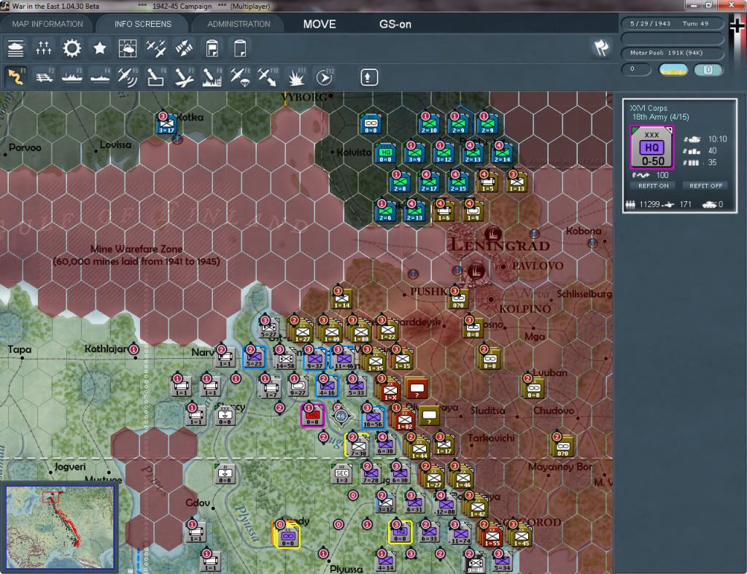This screenshot has width=747, height=574.
Task: Click the airbase marker numbered 46
Action: 341,416
